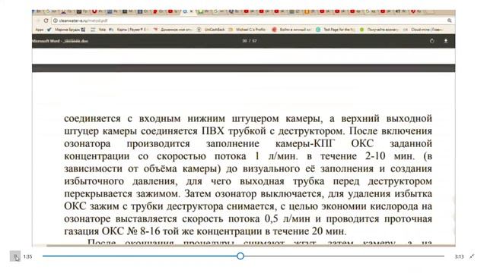Open the Apps bookmarks shortcut
Image resolution: width=487 pixels, height=273 pixels.
pos(40,30)
